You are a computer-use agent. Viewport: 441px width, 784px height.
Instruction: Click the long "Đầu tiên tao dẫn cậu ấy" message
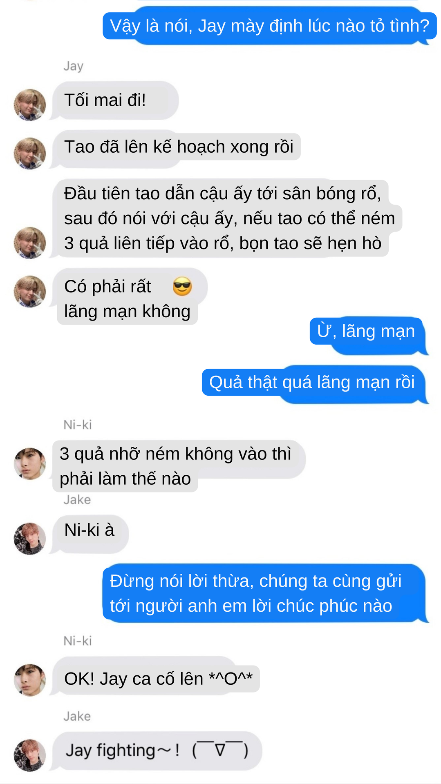point(226,218)
